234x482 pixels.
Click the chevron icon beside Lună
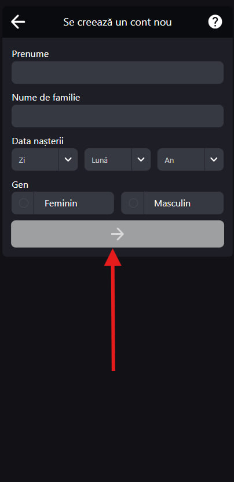click(141, 159)
